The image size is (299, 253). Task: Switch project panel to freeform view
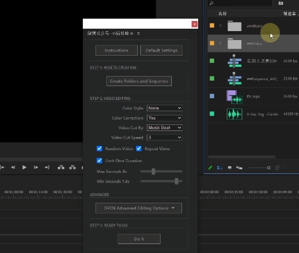click(x=239, y=168)
